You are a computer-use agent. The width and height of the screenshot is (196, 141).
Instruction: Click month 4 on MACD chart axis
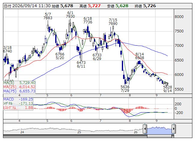pos(19,121)
